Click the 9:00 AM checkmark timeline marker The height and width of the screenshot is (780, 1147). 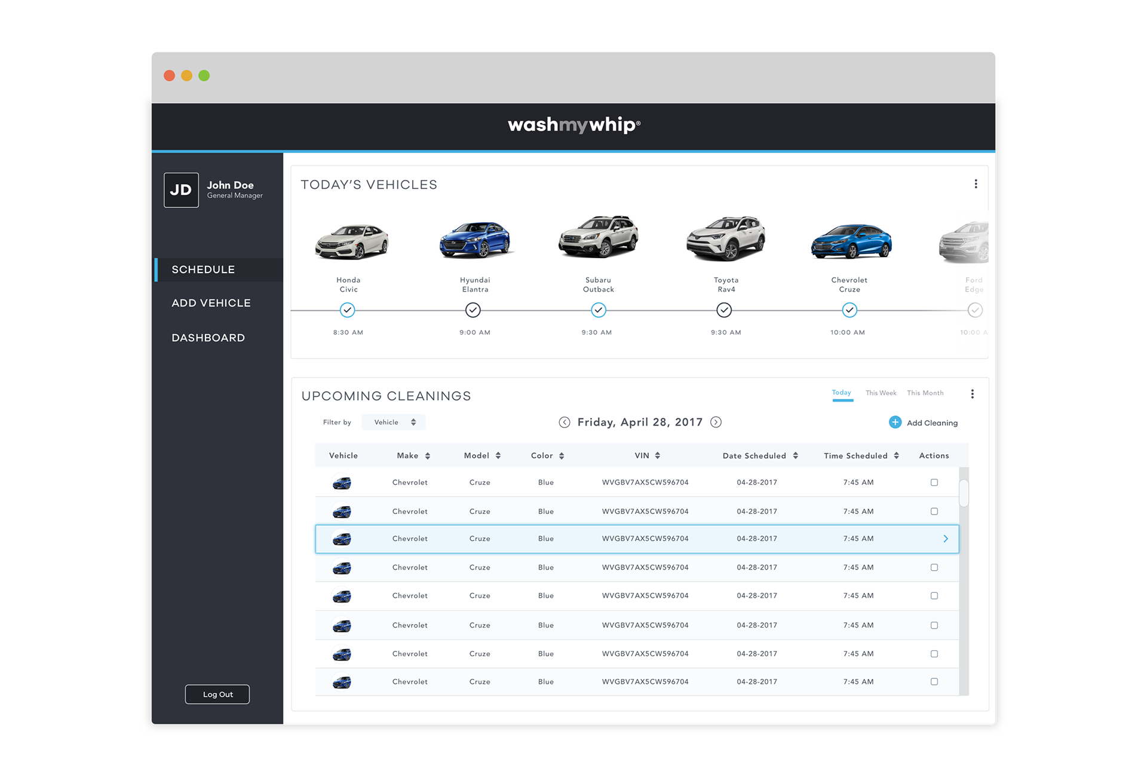tap(473, 310)
